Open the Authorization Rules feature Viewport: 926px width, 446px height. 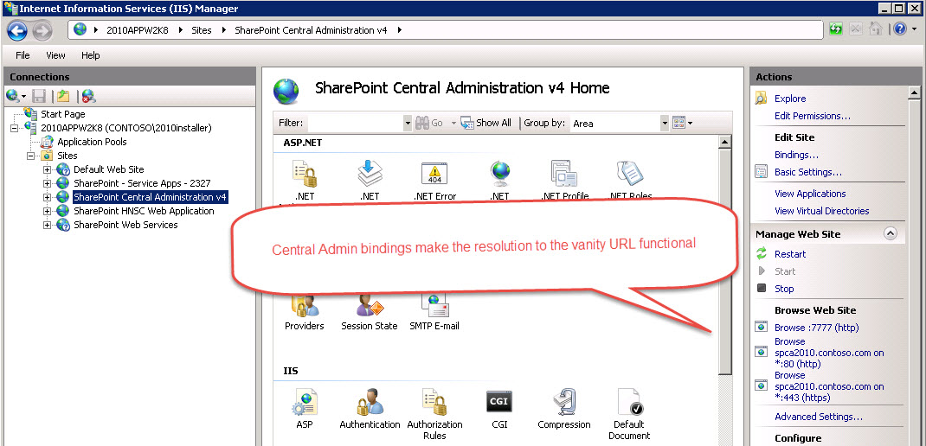coord(434,414)
